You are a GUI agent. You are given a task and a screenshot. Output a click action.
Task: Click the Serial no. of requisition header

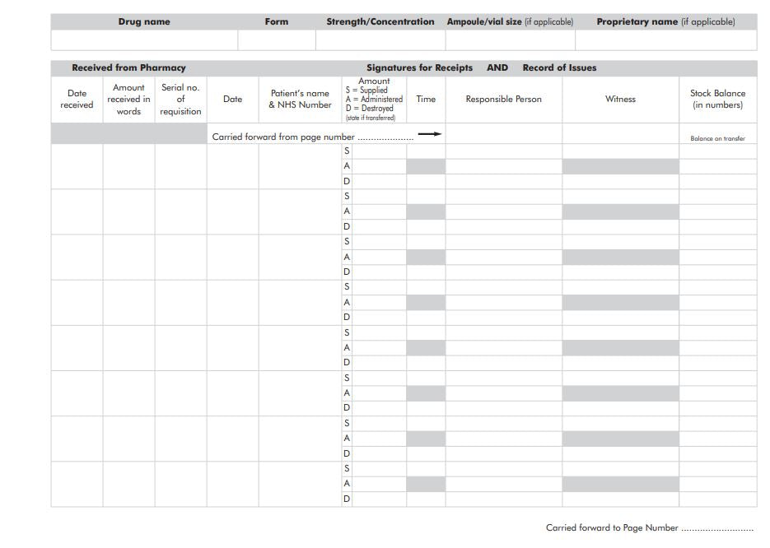pos(180,100)
